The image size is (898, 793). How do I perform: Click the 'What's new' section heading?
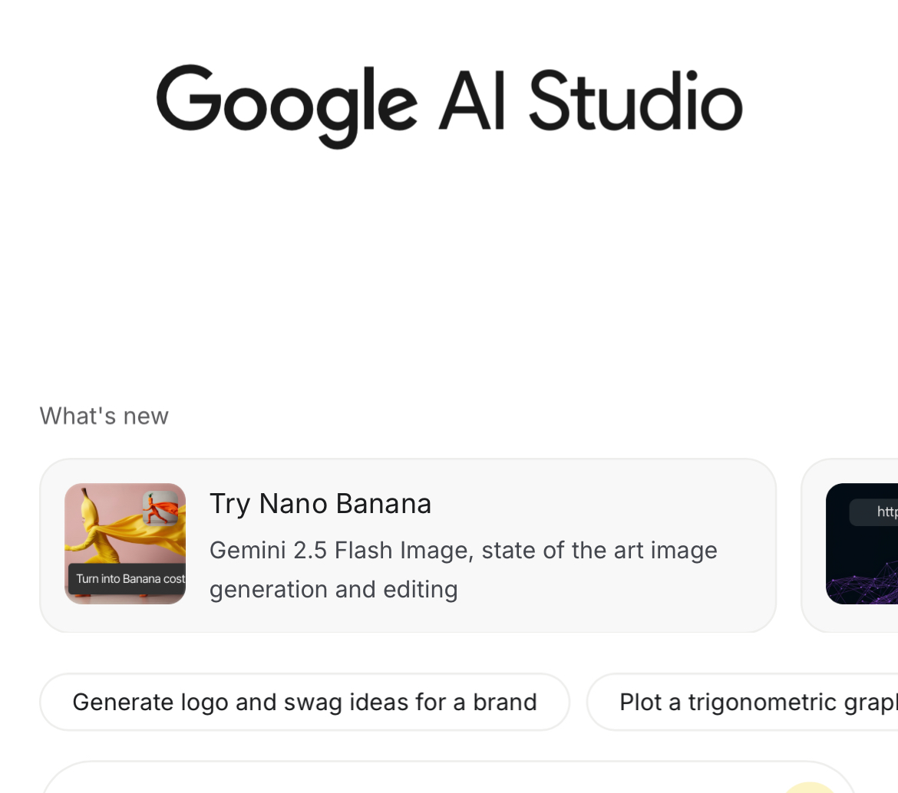[104, 416]
